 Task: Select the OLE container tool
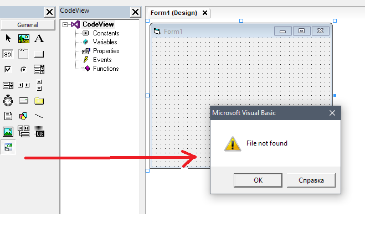click(39, 132)
